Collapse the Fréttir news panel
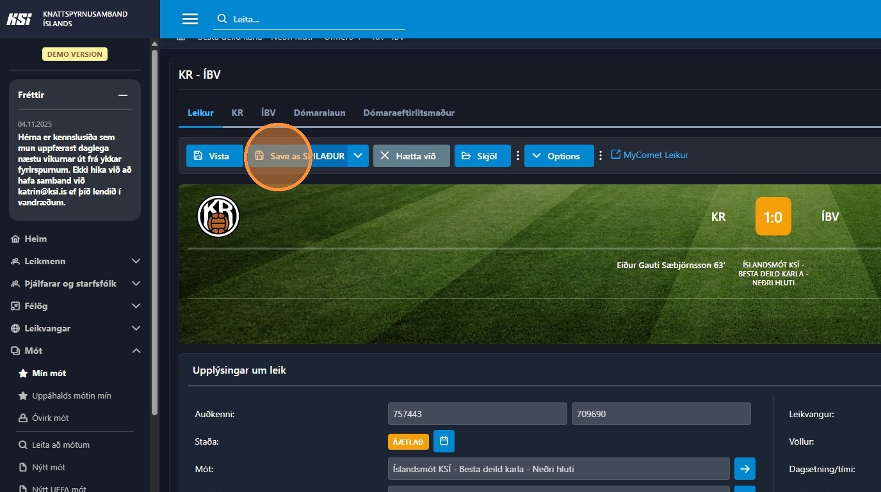 click(x=124, y=95)
